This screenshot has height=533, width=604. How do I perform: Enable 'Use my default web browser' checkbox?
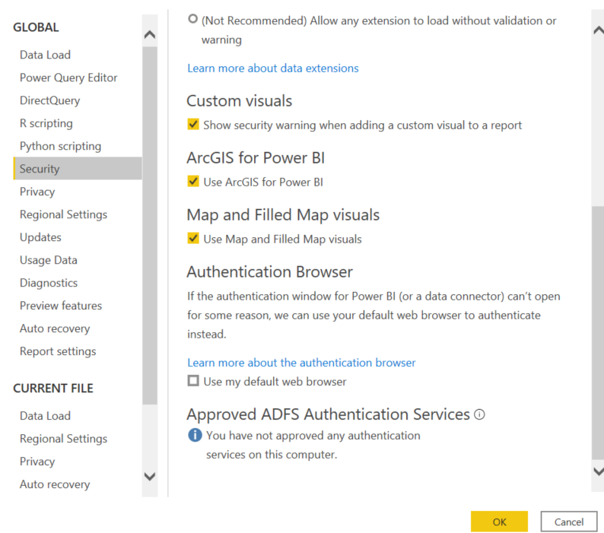click(x=193, y=381)
